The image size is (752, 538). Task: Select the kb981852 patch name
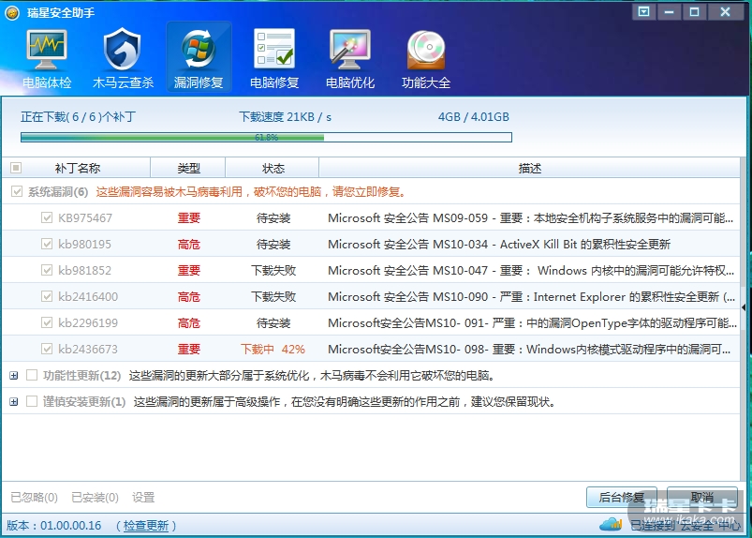tap(84, 270)
